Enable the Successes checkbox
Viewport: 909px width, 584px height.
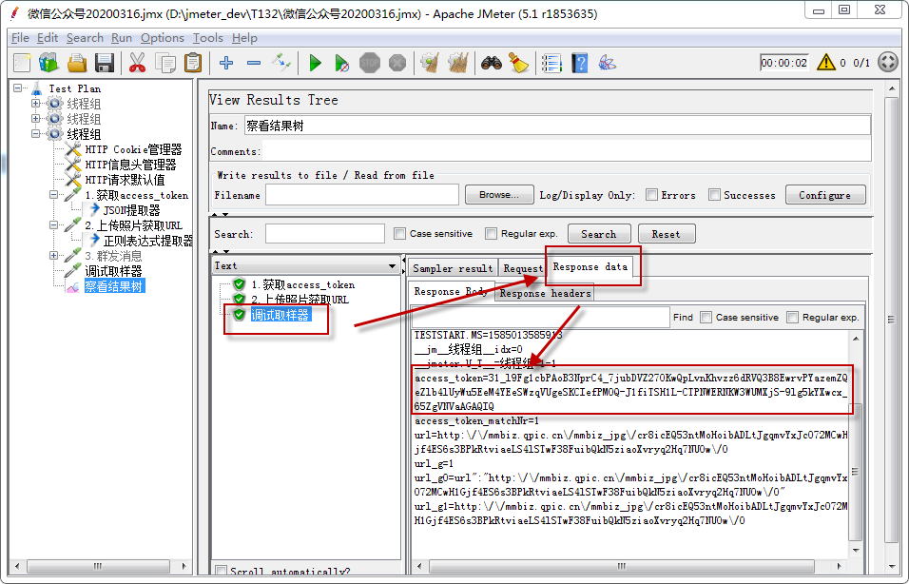coord(714,195)
